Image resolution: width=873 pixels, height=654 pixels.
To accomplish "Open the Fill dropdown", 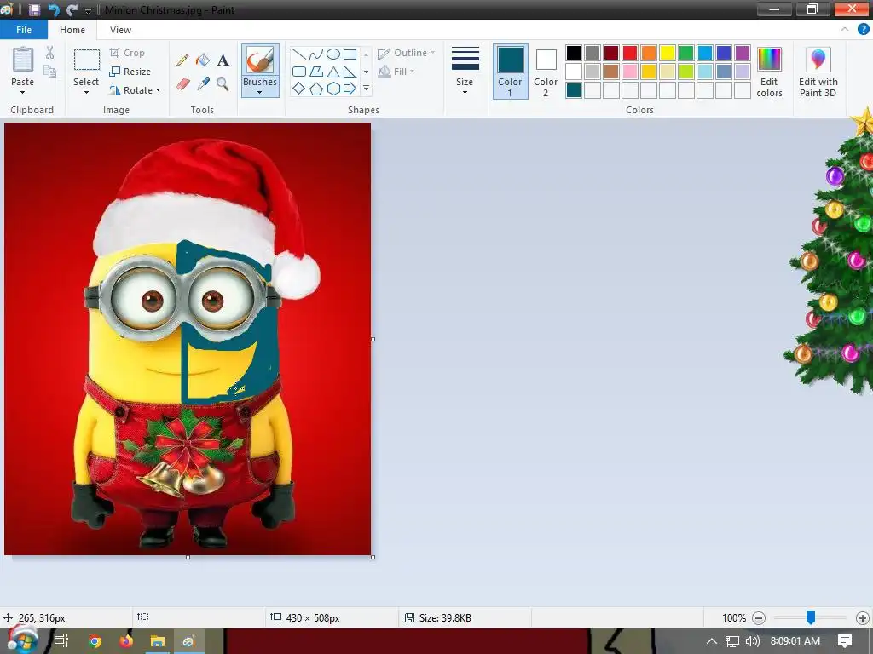I will click(396, 72).
